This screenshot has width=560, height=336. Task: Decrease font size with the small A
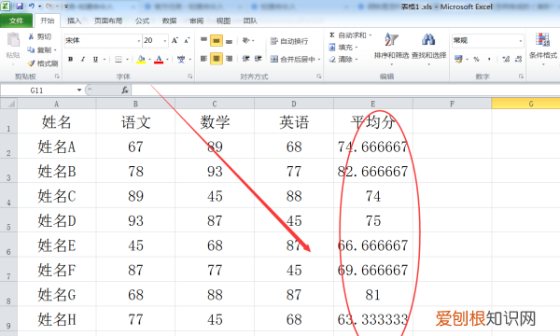pyautogui.click(x=187, y=40)
